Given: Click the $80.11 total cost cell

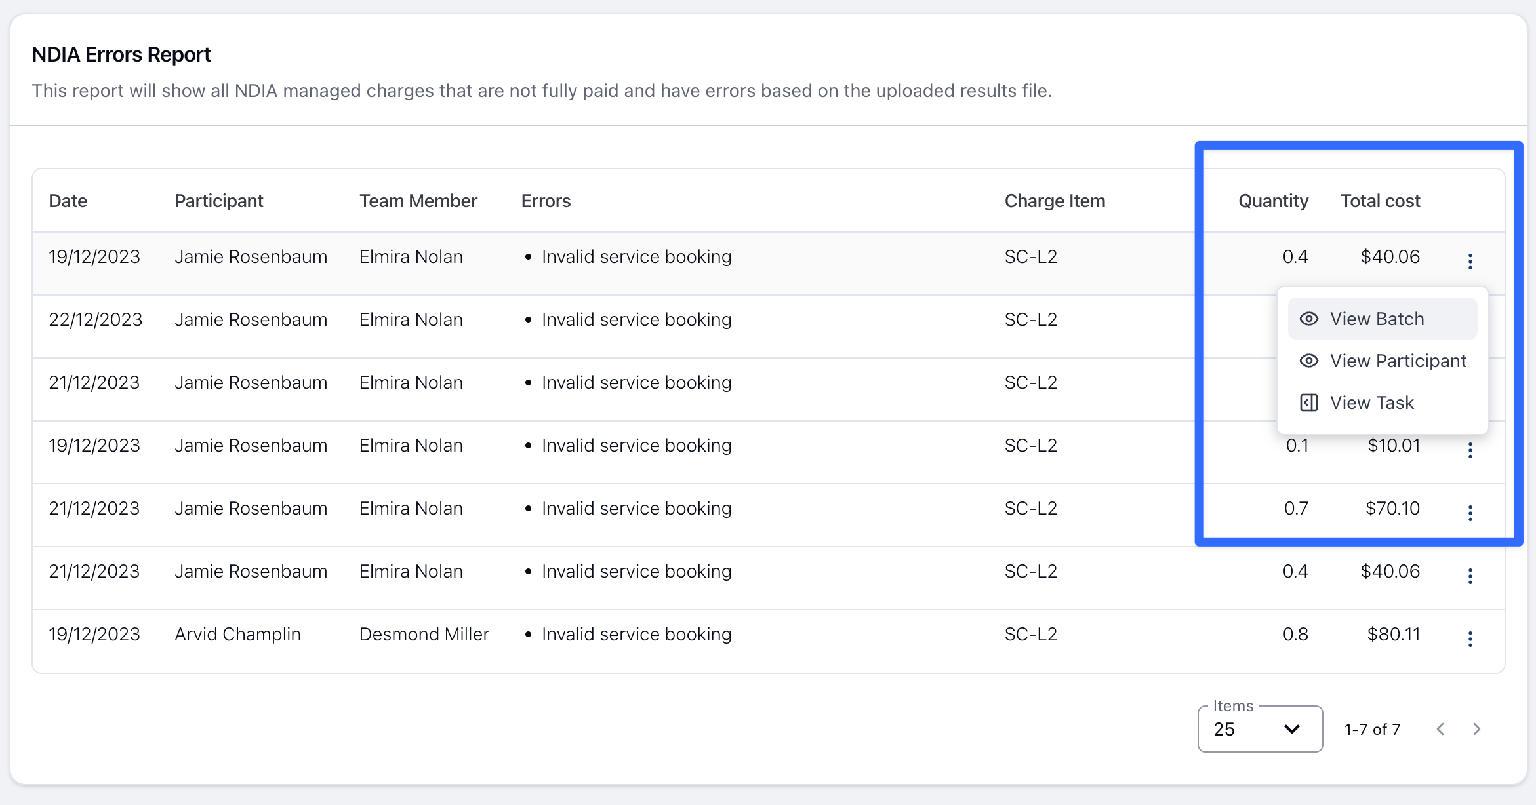Looking at the screenshot, I should pos(1393,634).
